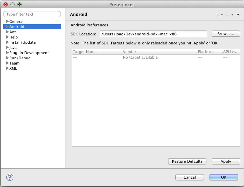This screenshot has width=244, height=187.
Task: Select the Ant preferences item
Action: tap(13, 32)
